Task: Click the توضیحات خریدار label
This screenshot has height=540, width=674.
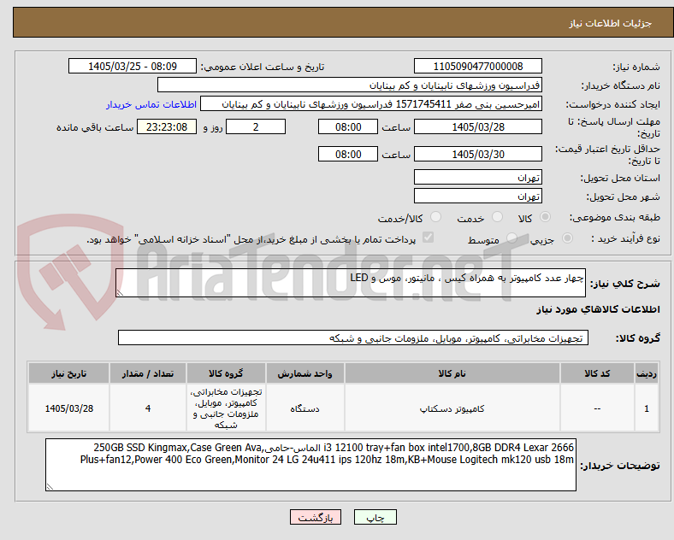Action: point(620,466)
